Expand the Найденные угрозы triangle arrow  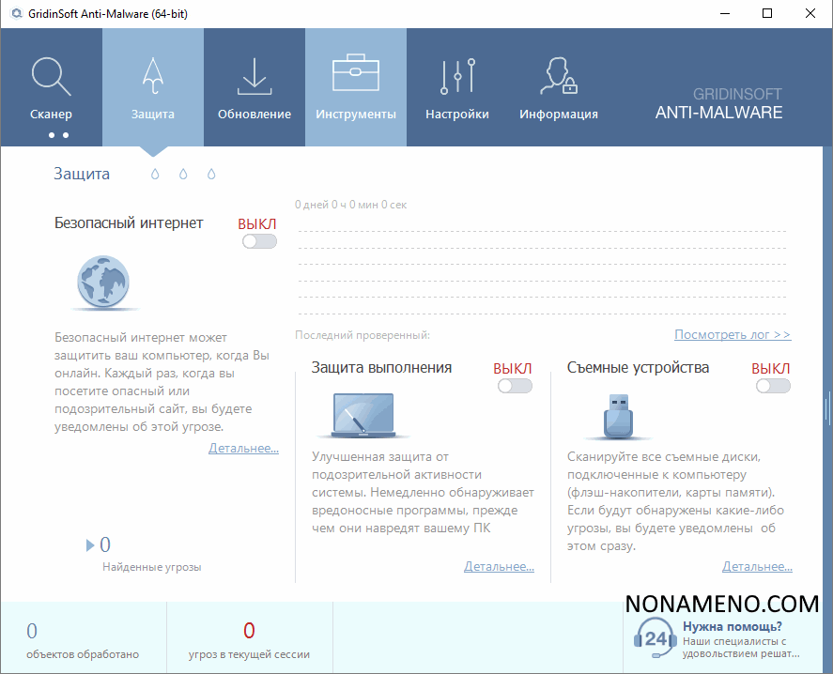pos(90,544)
